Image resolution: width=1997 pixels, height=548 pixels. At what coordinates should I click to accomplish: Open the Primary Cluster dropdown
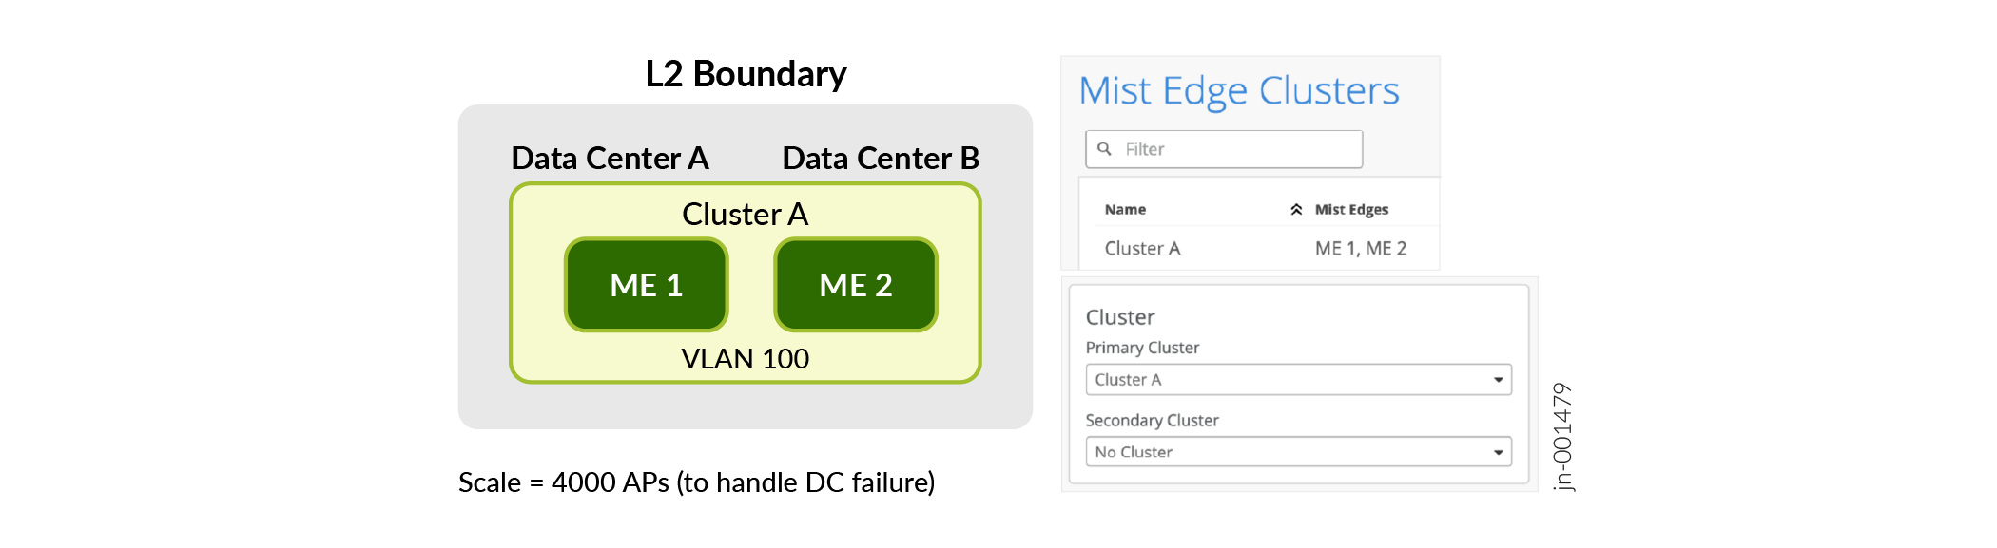[1298, 379]
